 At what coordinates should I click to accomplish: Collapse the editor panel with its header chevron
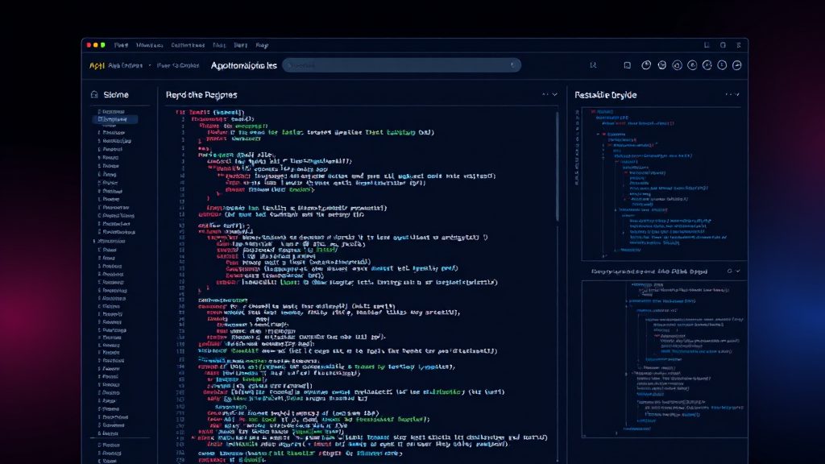click(554, 95)
